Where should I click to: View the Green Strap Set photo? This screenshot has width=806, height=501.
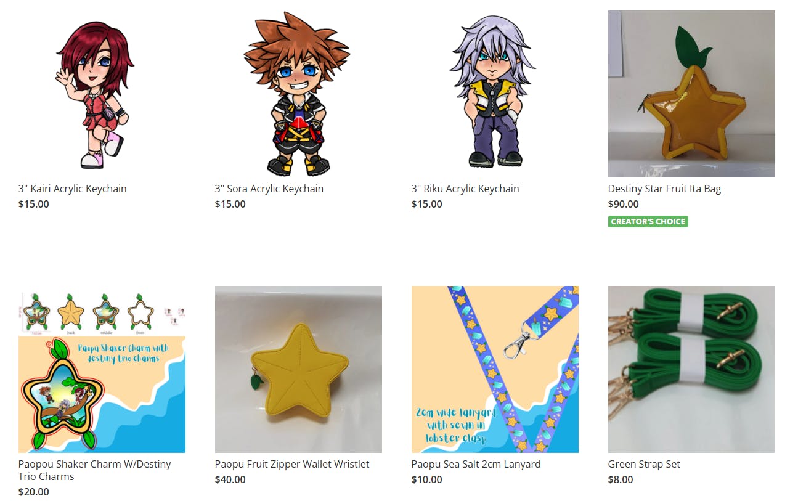pos(691,369)
